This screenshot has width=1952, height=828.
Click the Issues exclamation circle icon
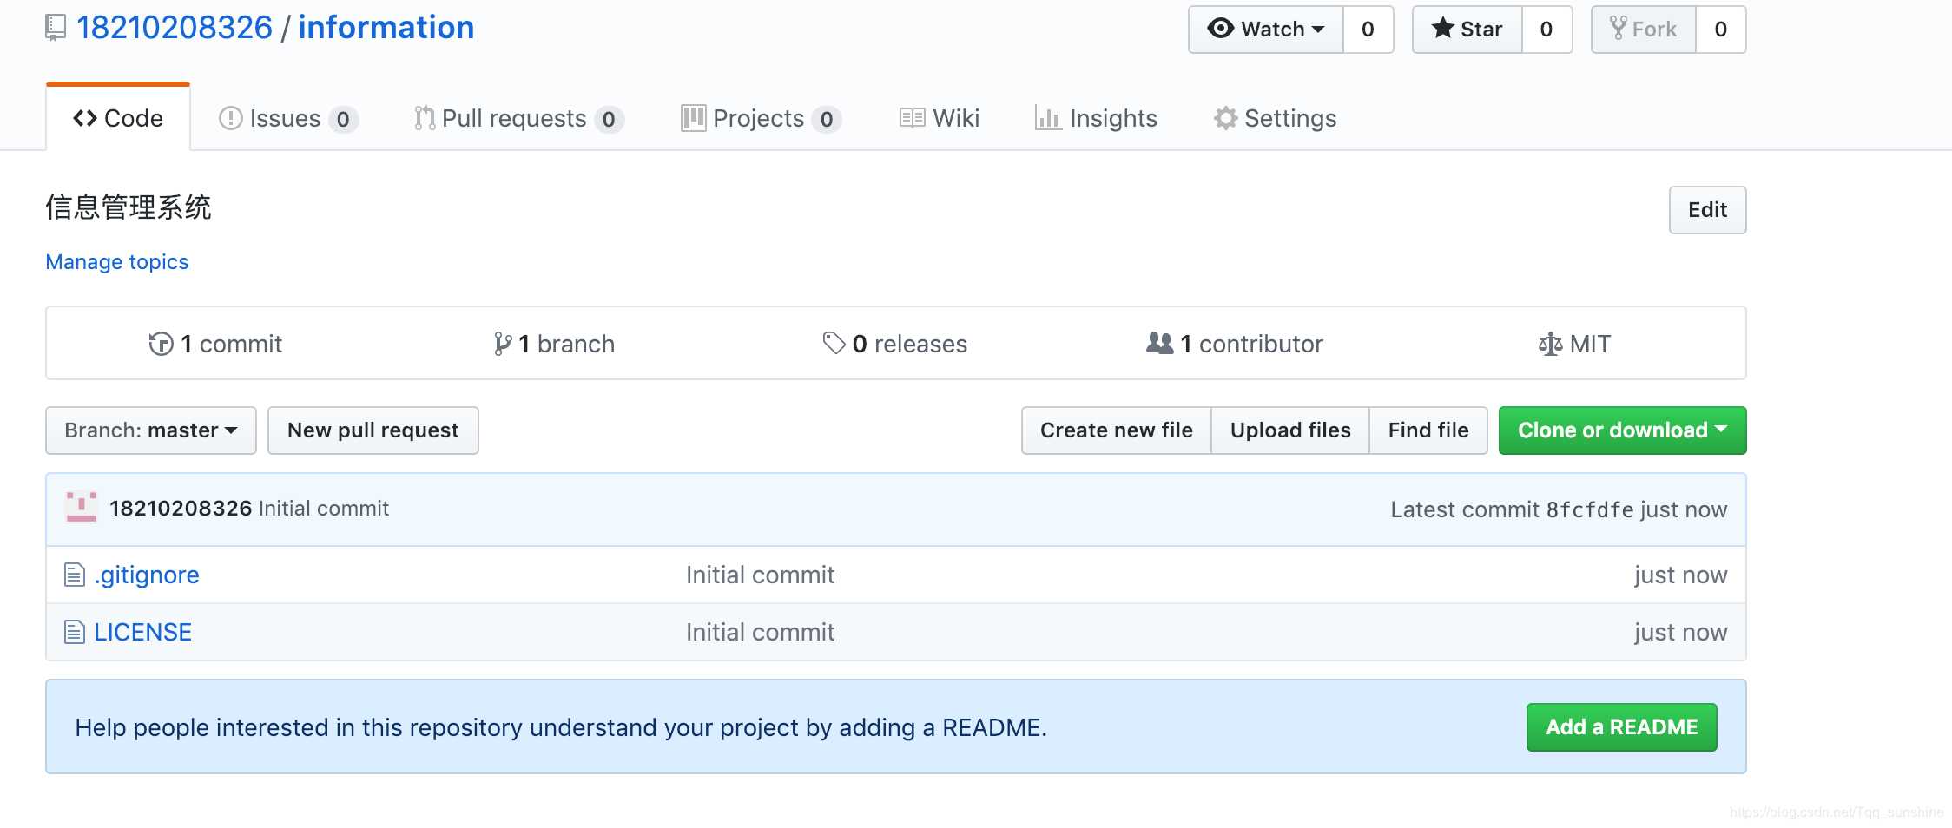230,118
